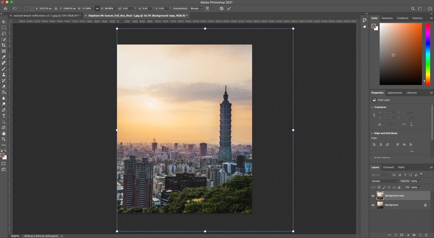Toggle visibility of the Background layer
434x238 pixels.
373,205
